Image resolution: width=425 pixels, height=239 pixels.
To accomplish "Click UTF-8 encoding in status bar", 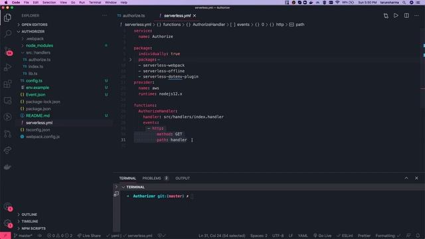I will tap(278, 236).
